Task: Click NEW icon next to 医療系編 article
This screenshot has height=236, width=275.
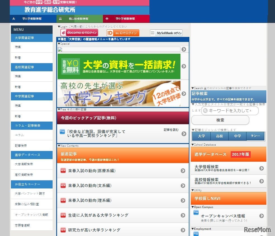Action: click(63, 171)
